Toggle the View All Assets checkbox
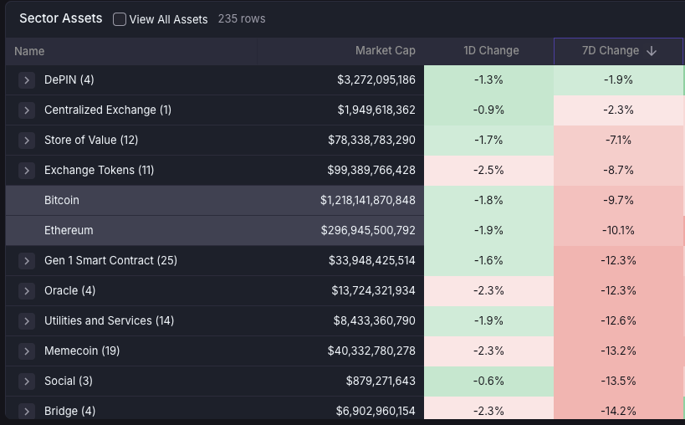 (120, 19)
